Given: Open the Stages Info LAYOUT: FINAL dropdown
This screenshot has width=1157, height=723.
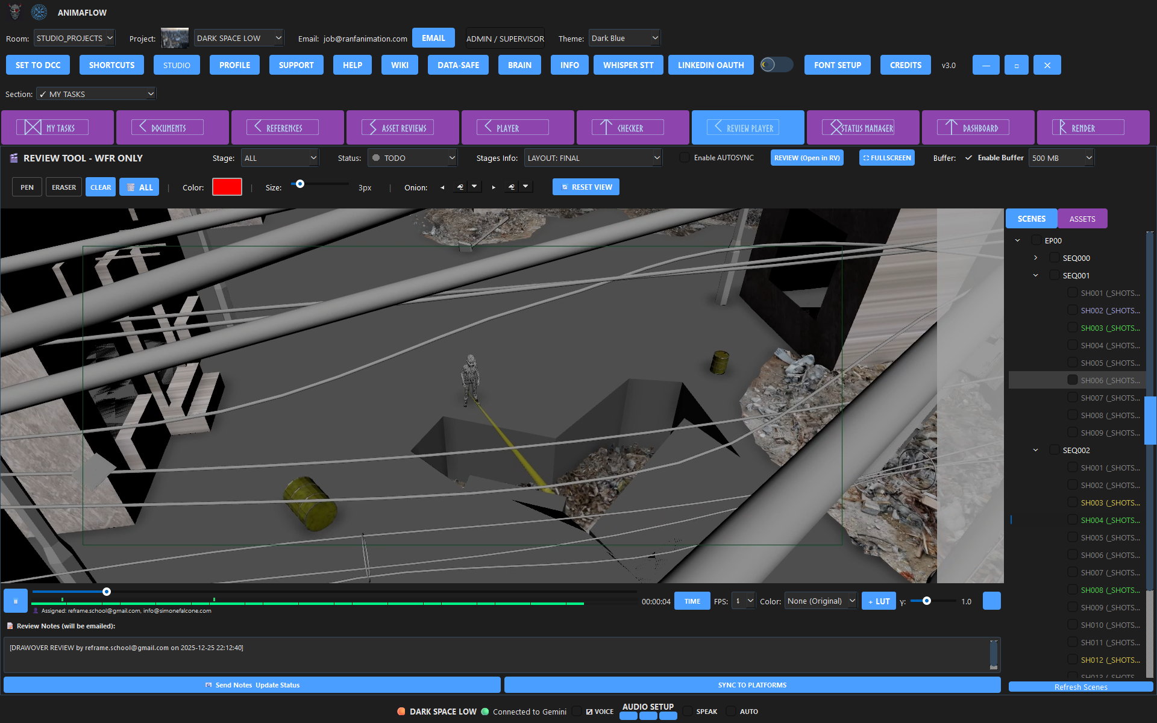Looking at the screenshot, I should (x=593, y=158).
